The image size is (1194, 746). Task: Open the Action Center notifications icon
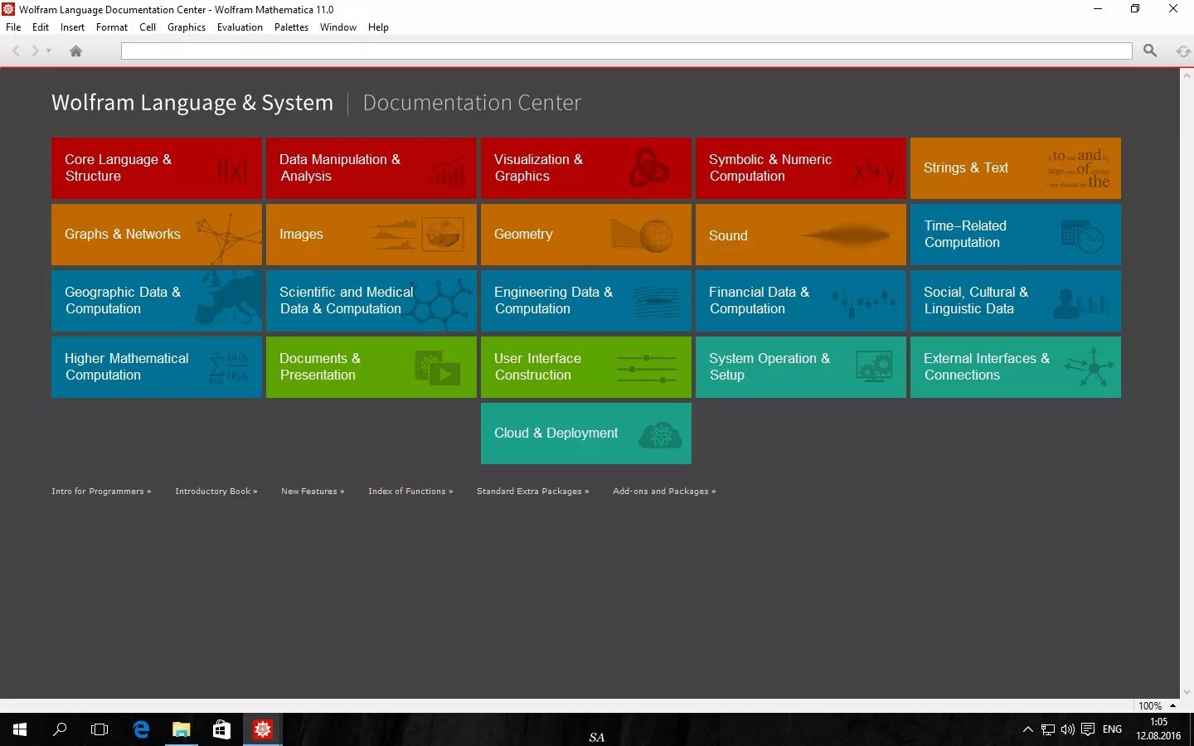click(x=1088, y=729)
